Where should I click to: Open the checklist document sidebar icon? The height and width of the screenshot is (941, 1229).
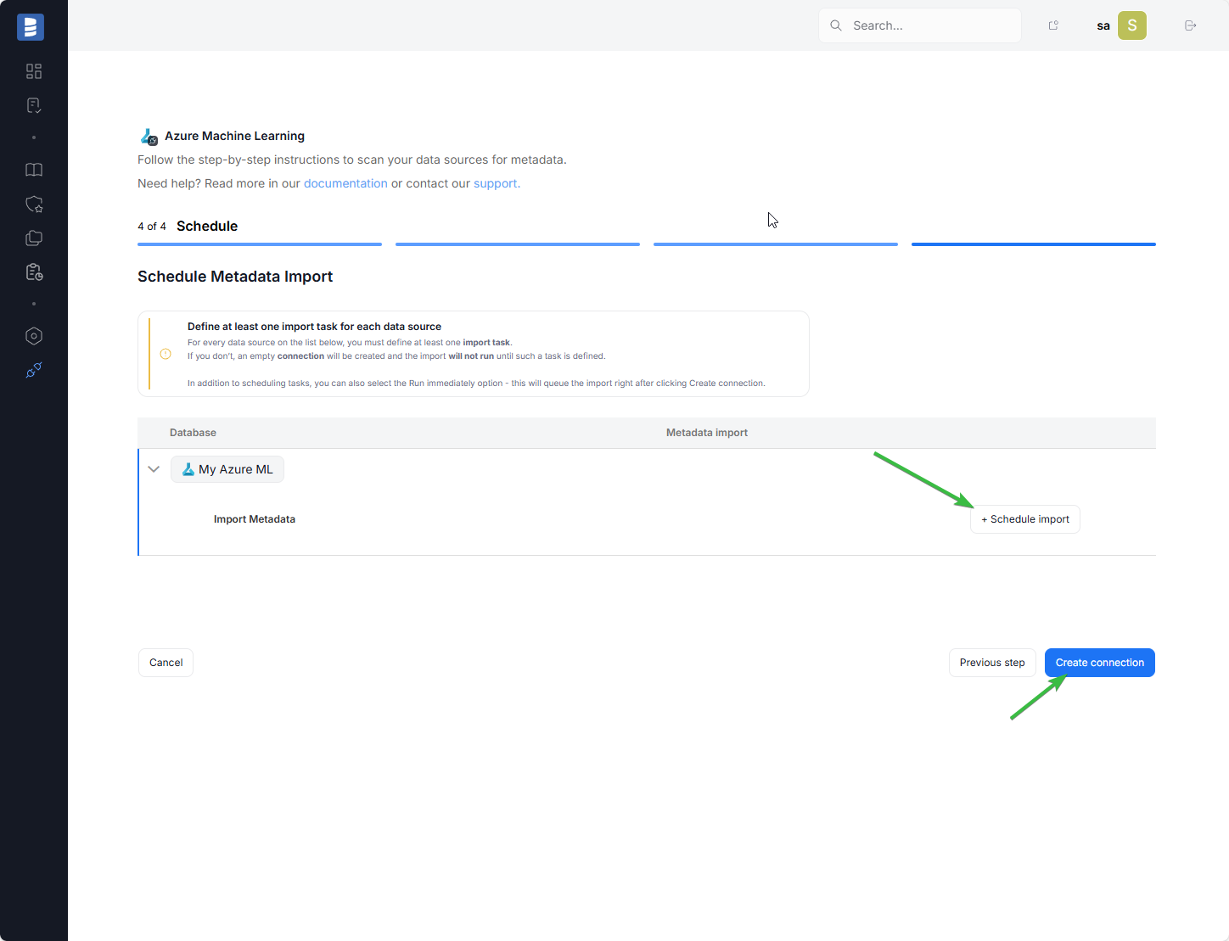point(34,105)
